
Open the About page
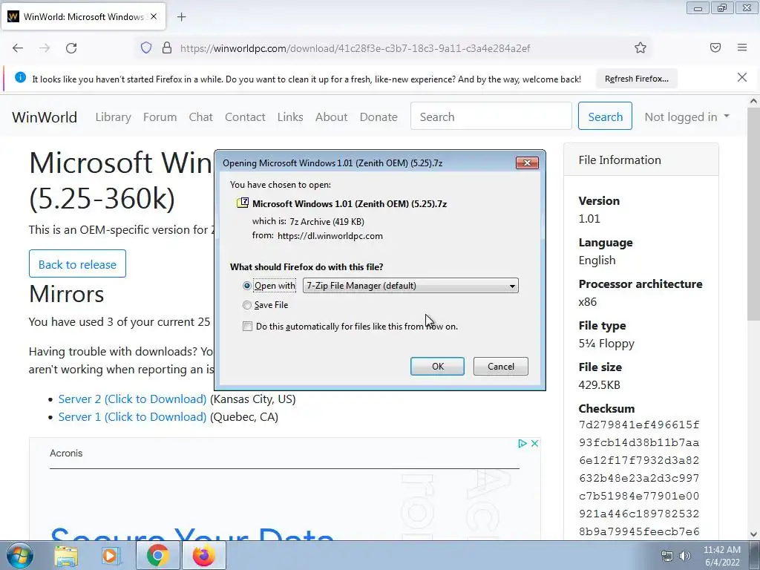[x=332, y=117]
